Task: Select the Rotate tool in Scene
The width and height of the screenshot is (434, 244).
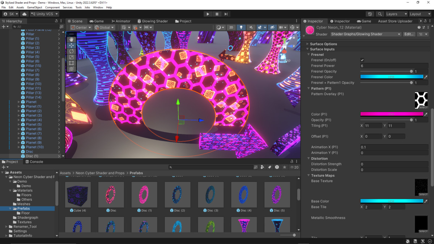Action: [72, 51]
